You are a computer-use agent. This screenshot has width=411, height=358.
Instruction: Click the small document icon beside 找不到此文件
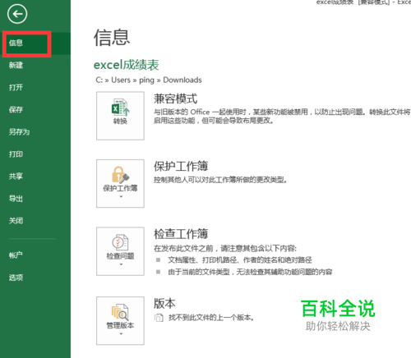click(159, 318)
